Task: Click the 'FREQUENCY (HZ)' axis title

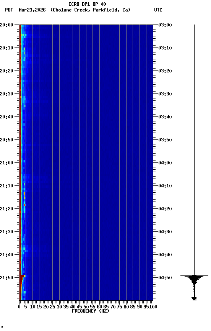Action: pyautogui.click(x=91, y=311)
